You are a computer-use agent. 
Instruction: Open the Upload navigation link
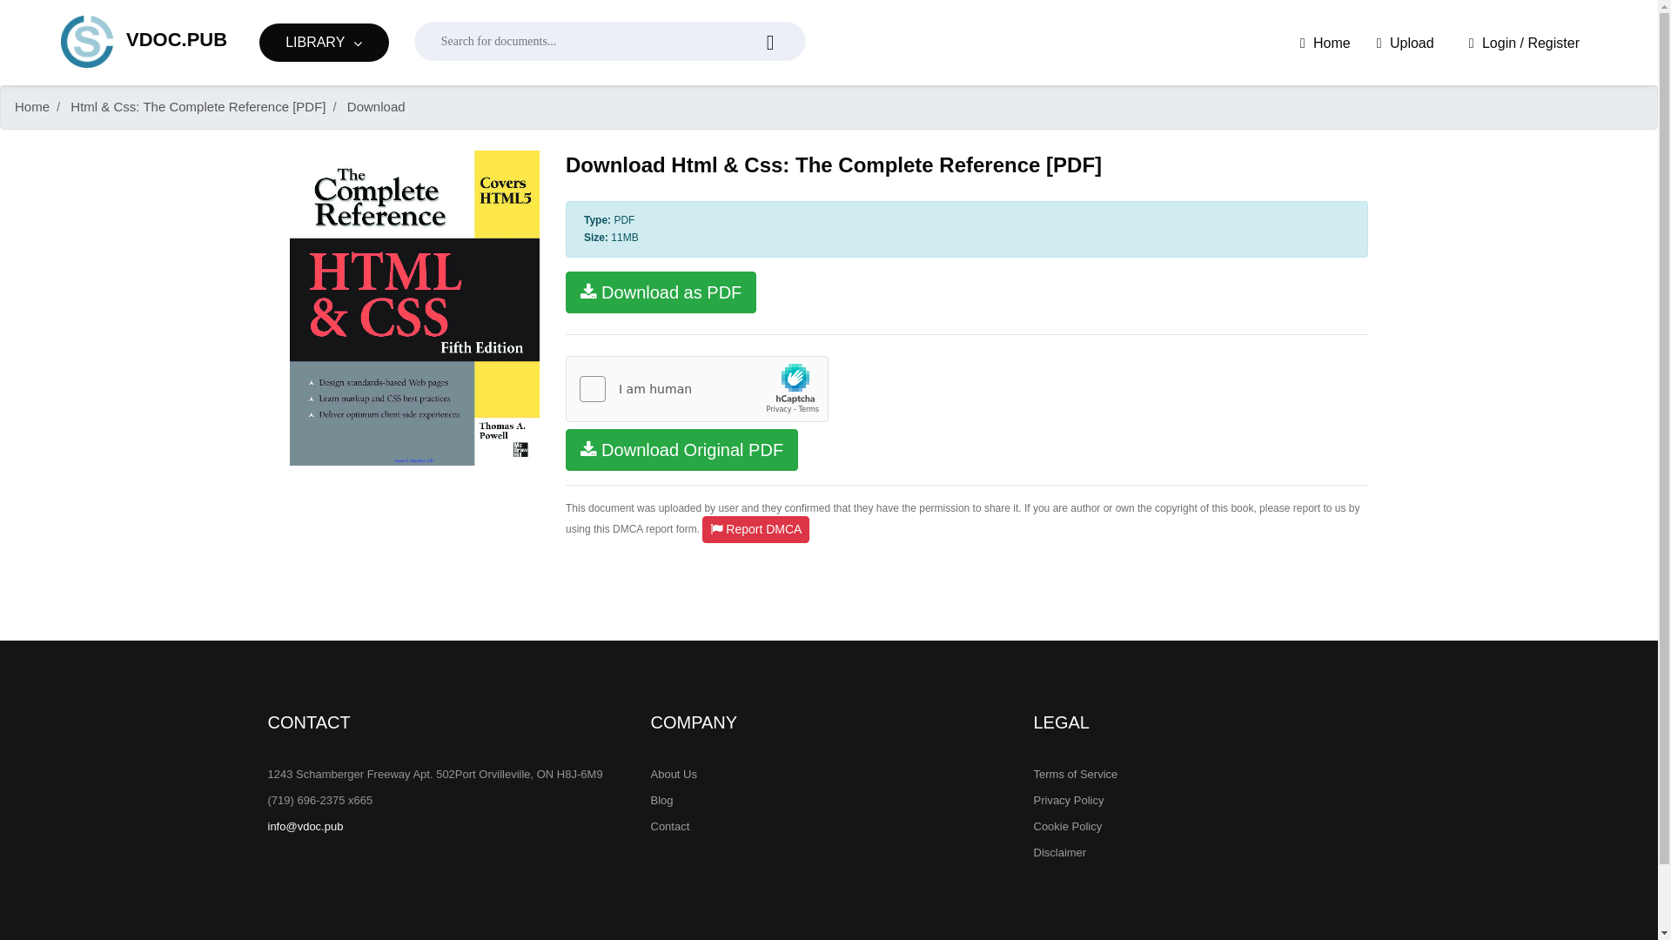1405,44
